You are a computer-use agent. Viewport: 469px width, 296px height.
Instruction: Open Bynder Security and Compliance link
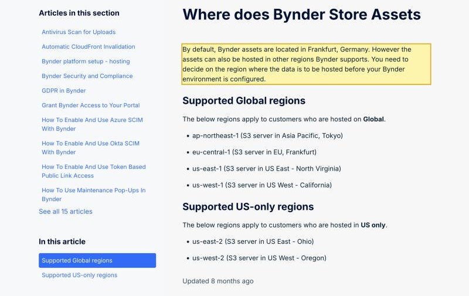(87, 76)
